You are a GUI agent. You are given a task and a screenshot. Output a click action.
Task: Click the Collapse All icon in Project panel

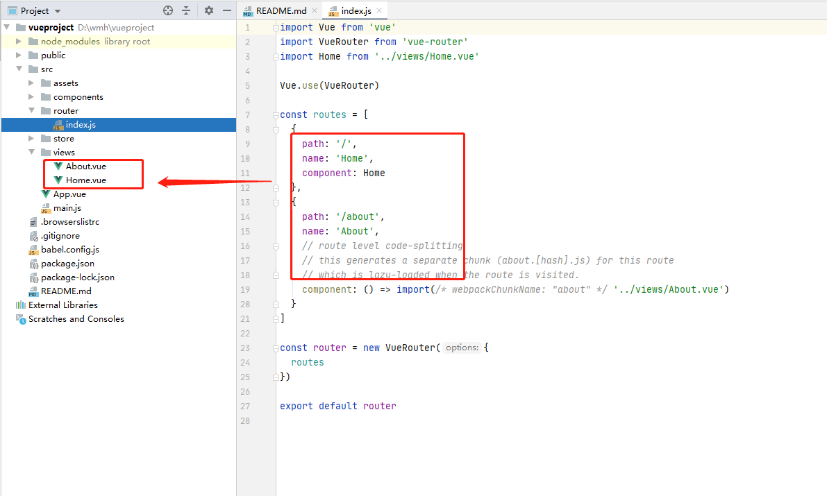186,10
